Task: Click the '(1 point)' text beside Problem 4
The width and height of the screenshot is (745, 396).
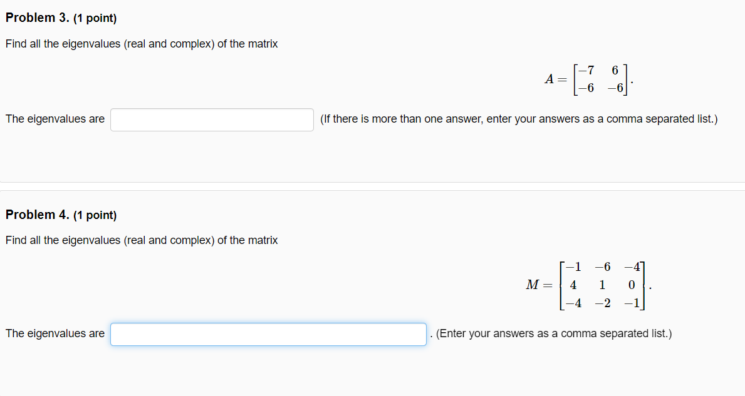Action: (95, 215)
